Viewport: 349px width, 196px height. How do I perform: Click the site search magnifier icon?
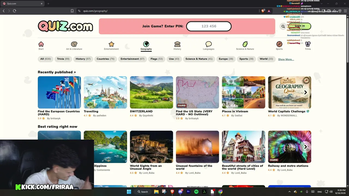tap(283, 26)
